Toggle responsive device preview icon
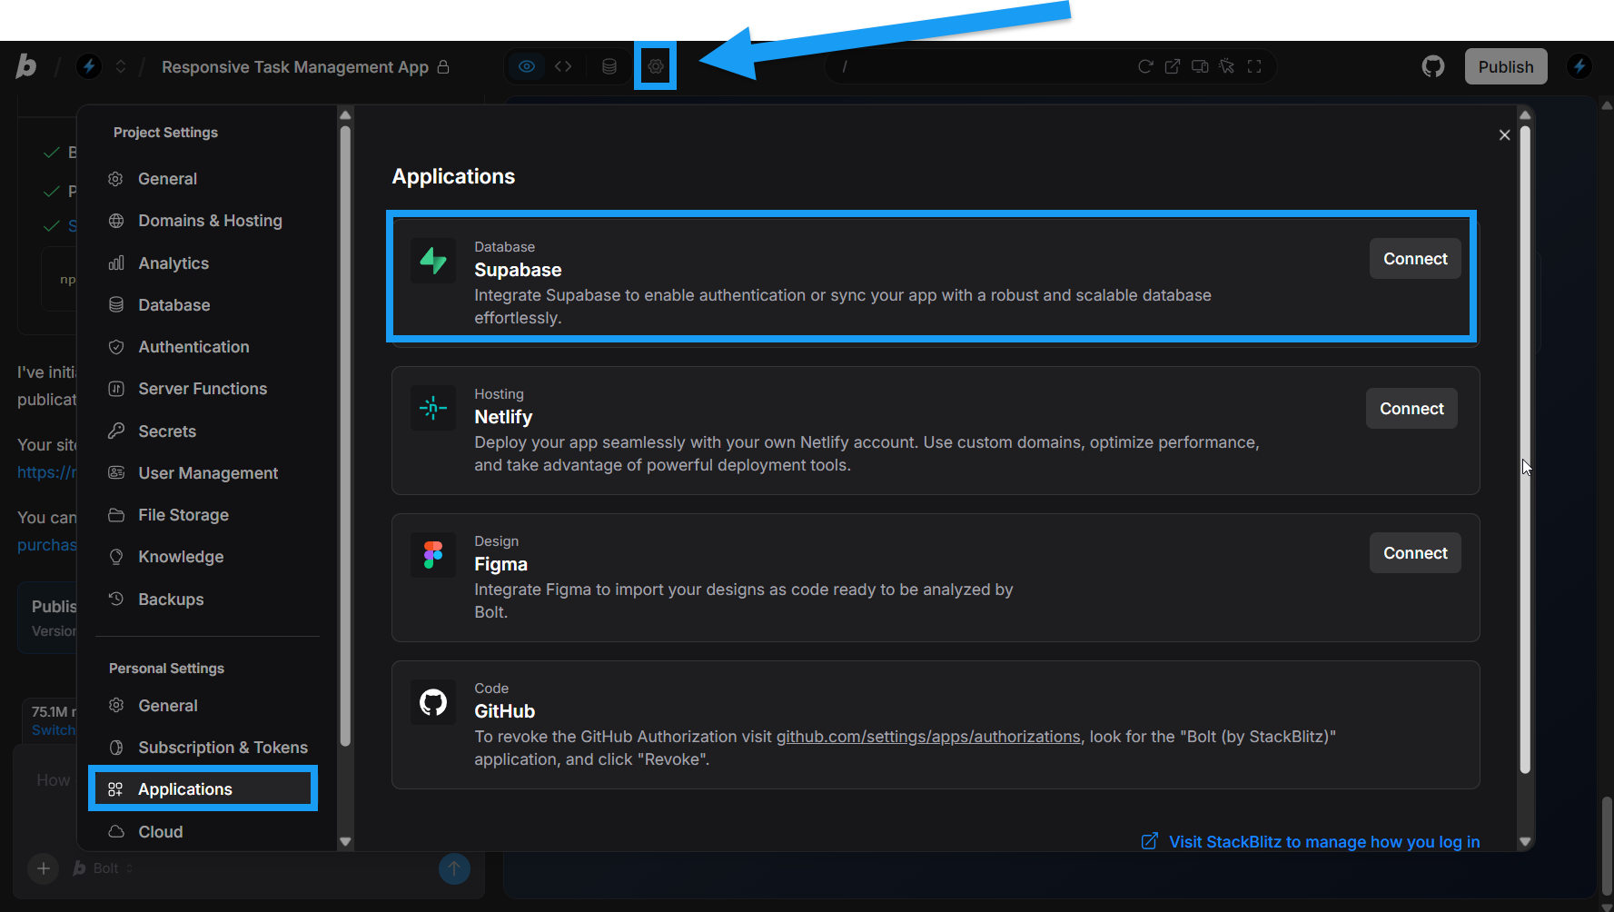This screenshot has height=912, width=1614. point(1200,66)
